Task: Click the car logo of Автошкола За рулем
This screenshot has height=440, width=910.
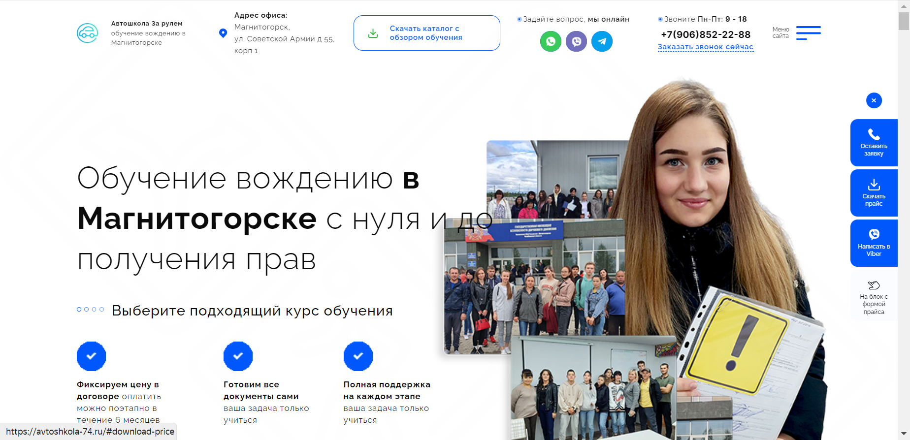Action: [87, 33]
